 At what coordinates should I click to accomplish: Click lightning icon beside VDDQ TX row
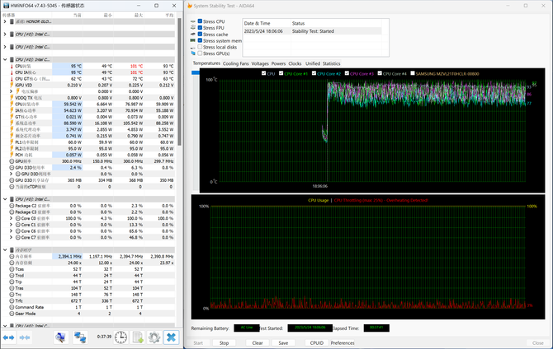12,98
